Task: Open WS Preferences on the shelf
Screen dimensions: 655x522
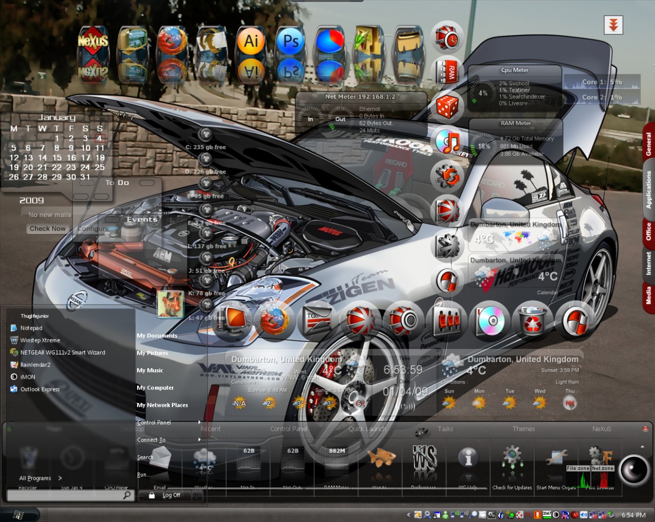Action: pos(425,457)
